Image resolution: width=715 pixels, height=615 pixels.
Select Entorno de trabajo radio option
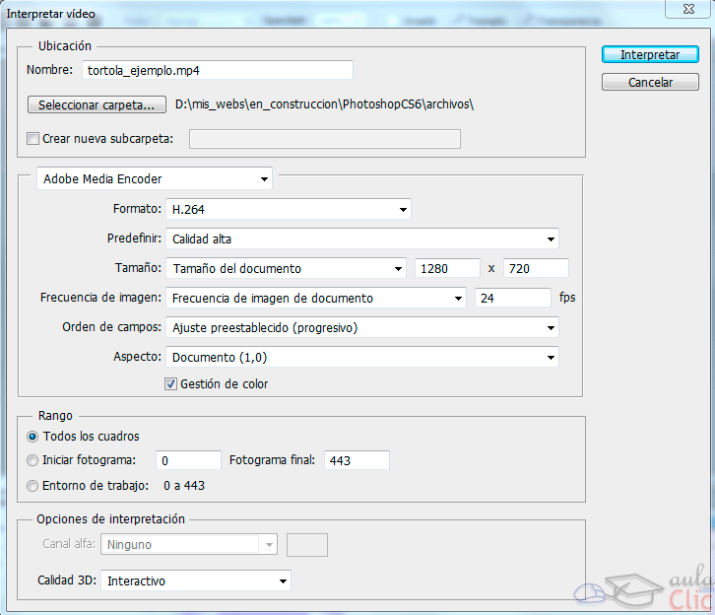pyautogui.click(x=32, y=486)
